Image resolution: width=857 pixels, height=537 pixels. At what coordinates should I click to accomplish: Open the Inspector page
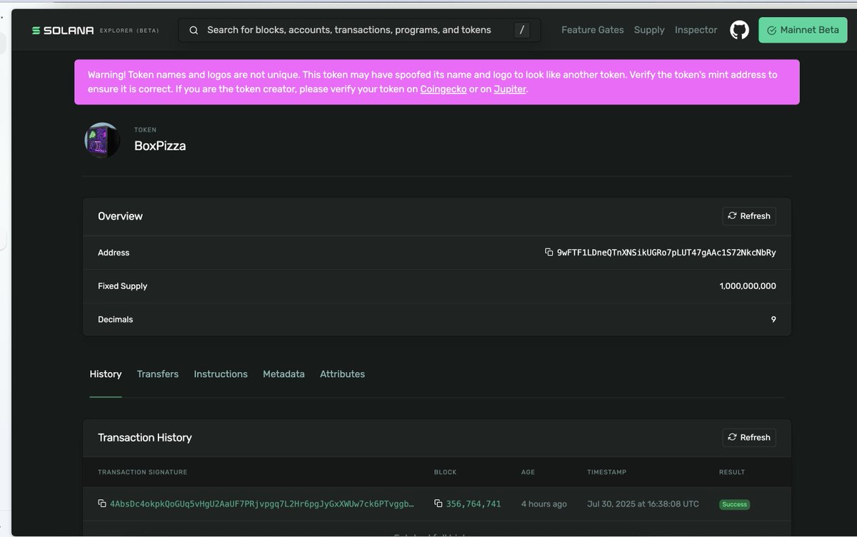pos(696,30)
